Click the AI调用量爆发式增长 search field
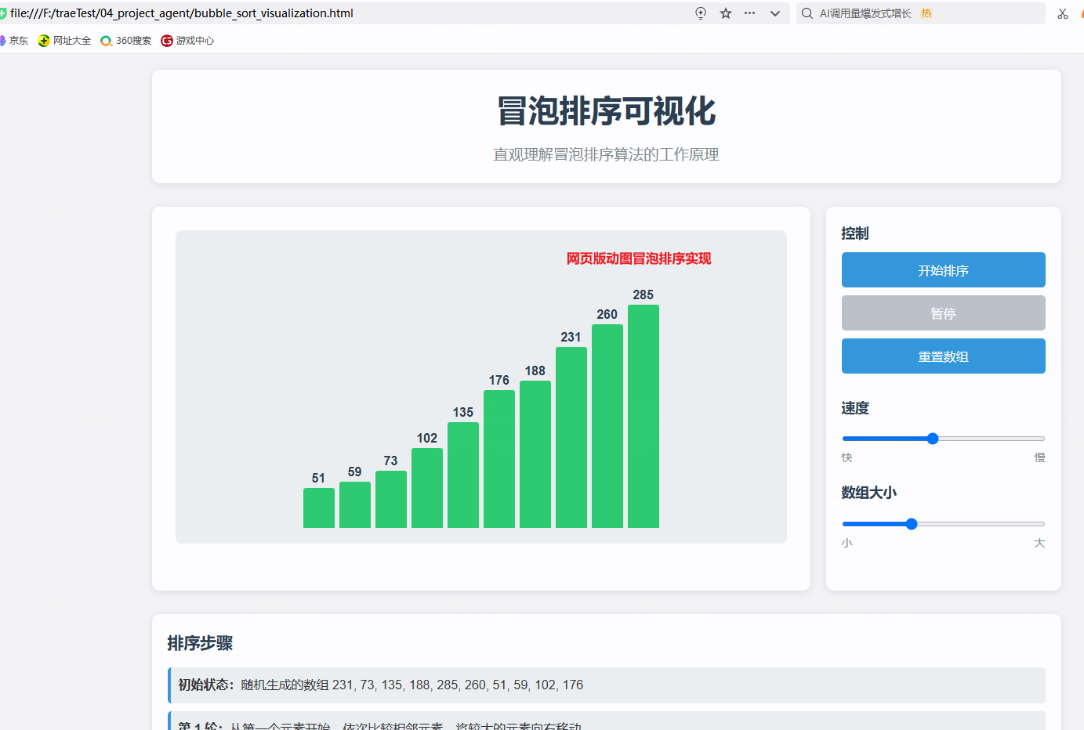 click(x=921, y=13)
